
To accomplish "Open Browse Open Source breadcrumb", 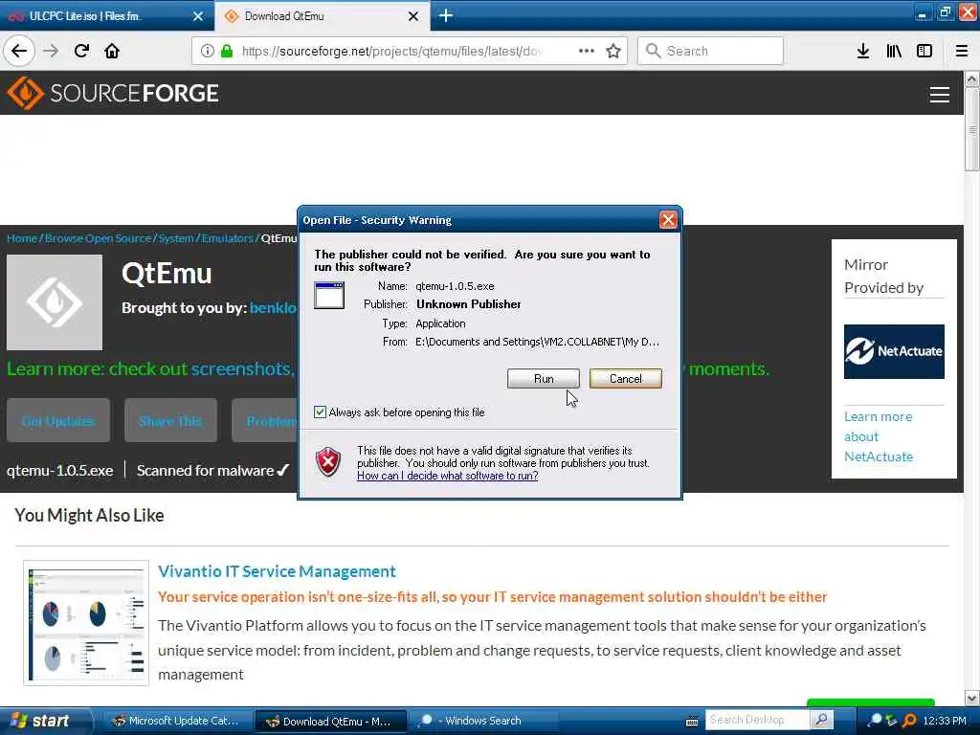I will [99, 238].
